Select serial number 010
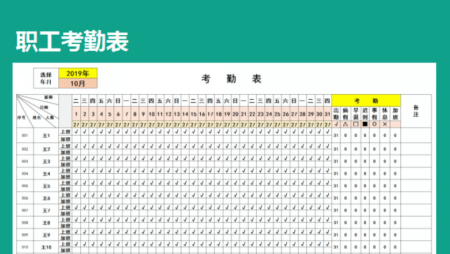Screen dimensions: 450x254 pyautogui.click(x=25, y=247)
